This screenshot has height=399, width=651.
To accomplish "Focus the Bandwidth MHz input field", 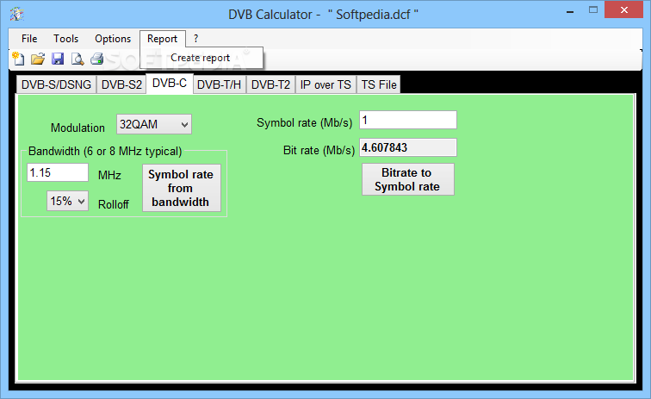I will [x=58, y=172].
